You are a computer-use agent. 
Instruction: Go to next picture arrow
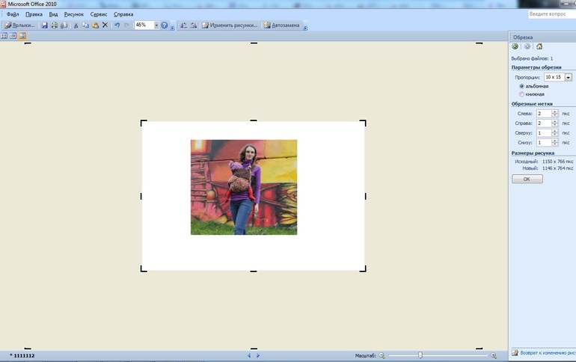tap(258, 355)
